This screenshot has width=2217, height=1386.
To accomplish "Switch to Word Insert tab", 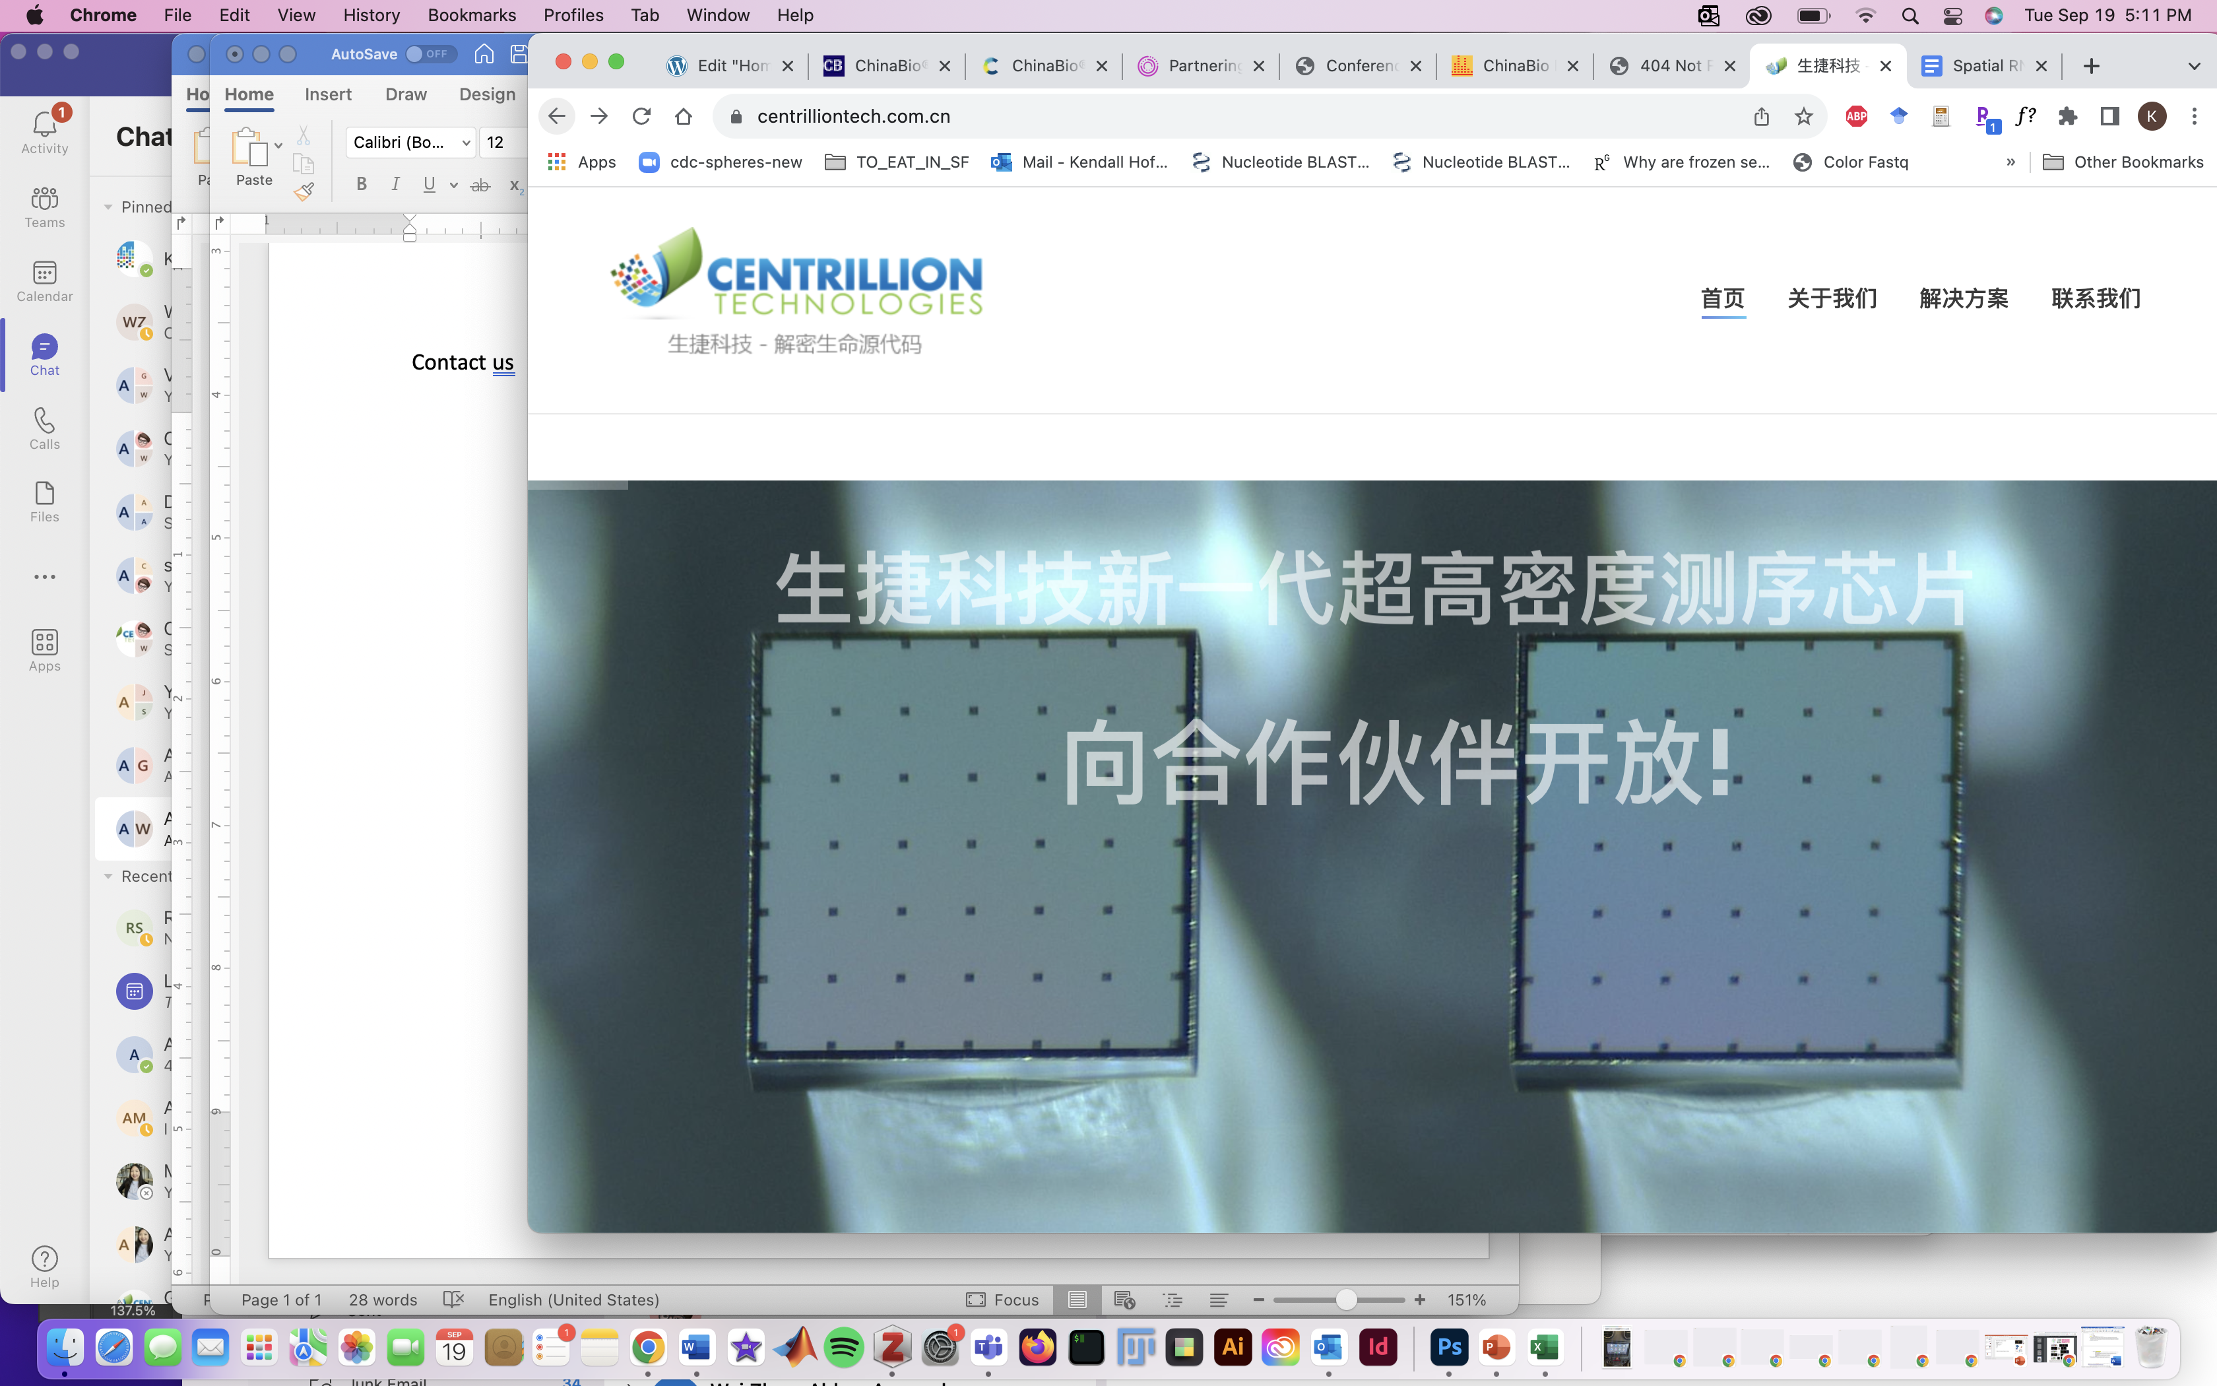I will 328,94.
